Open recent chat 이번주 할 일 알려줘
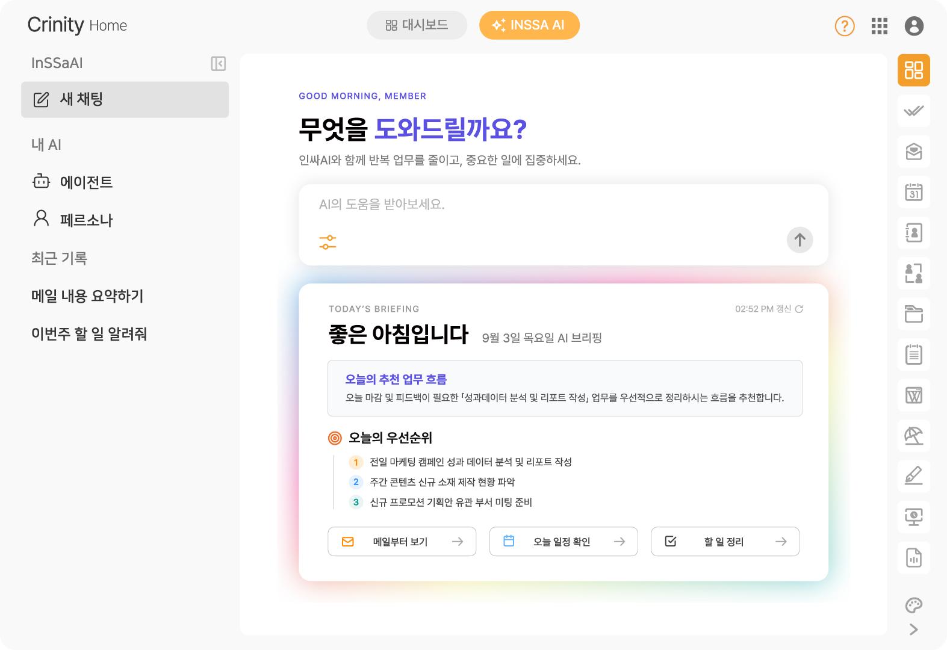Screen dimensions: 947x650 point(89,334)
